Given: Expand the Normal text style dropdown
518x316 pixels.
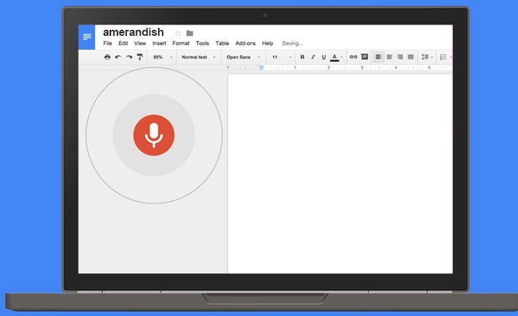Looking at the screenshot, I should (198, 57).
